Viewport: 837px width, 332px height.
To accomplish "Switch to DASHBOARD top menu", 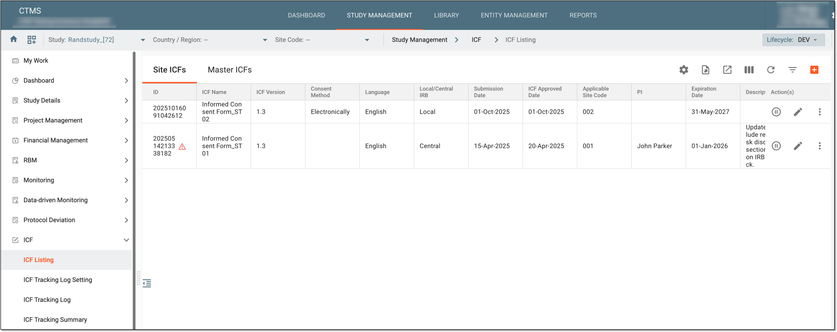I will tap(306, 15).
